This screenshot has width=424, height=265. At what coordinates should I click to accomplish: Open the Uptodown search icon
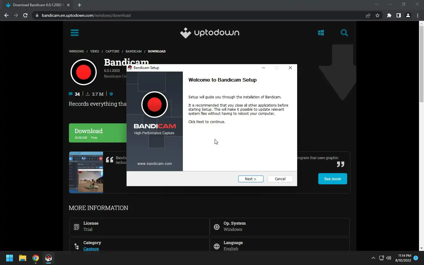point(344,33)
